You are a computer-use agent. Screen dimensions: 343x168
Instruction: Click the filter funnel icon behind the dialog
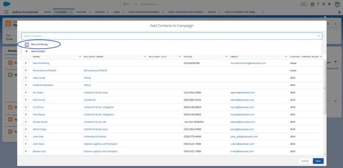336,62
